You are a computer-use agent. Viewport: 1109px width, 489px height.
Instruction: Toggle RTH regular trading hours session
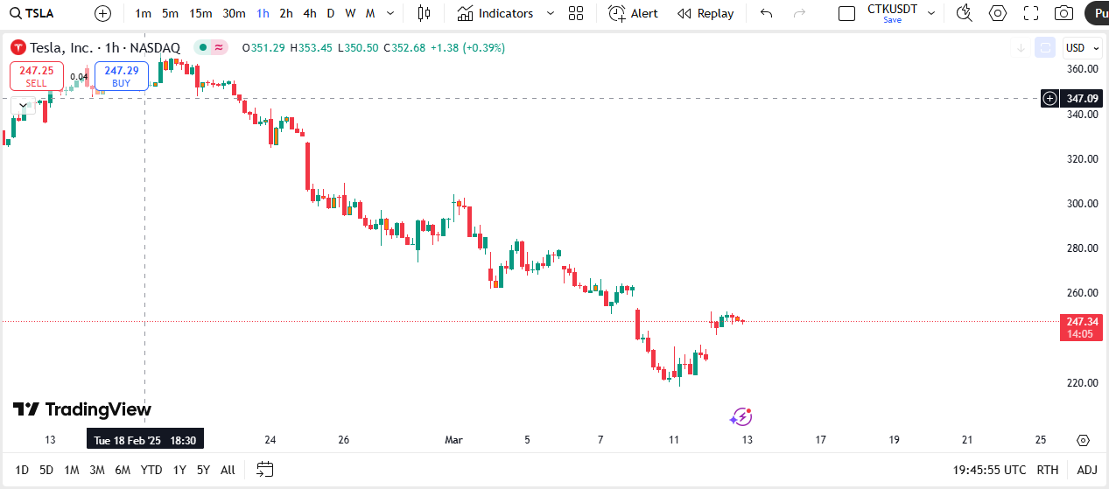click(x=1047, y=470)
